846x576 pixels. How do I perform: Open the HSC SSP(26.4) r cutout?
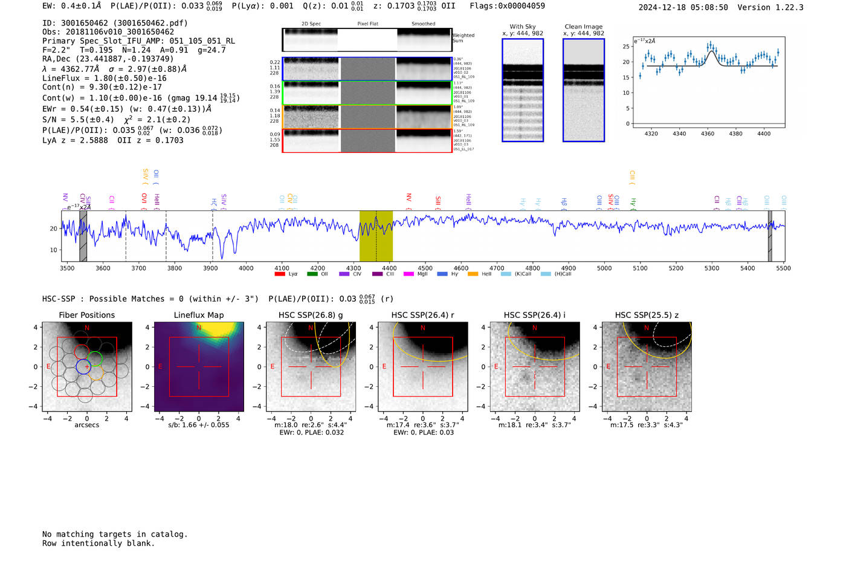(422, 367)
